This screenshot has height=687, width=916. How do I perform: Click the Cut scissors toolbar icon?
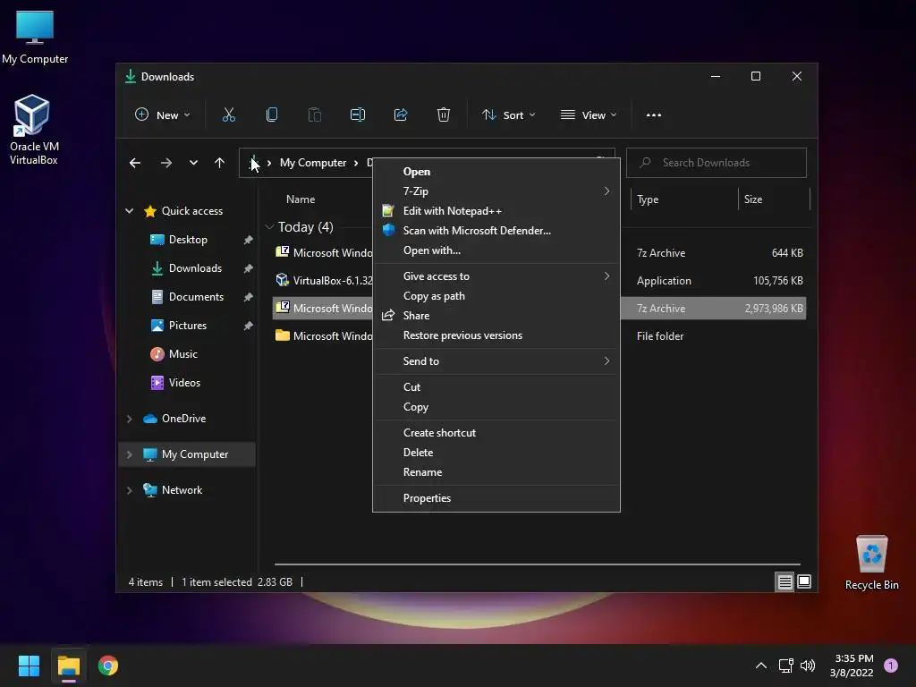click(229, 115)
